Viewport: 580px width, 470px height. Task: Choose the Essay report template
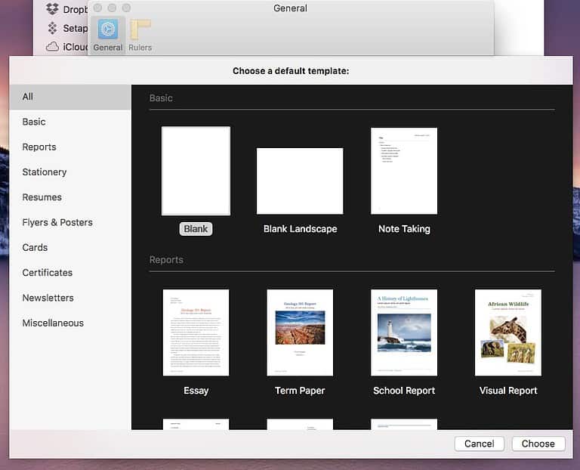click(x=196, y=332)
